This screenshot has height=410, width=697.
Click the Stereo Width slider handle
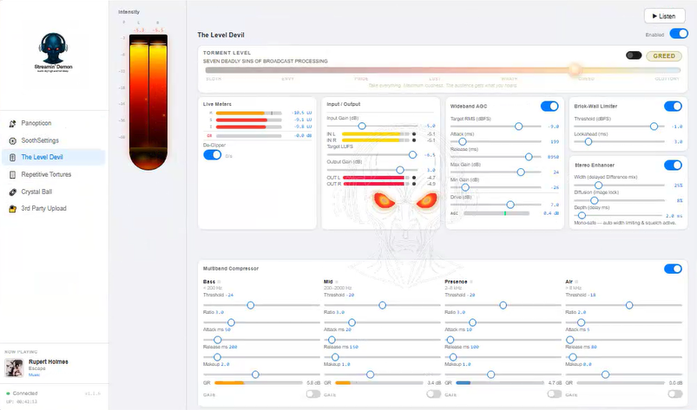pyautogui.click(x=598, y=185)
